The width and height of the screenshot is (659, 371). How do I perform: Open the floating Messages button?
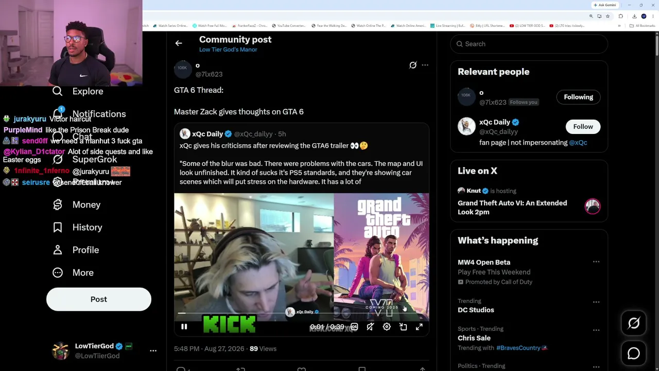(634, 353)
